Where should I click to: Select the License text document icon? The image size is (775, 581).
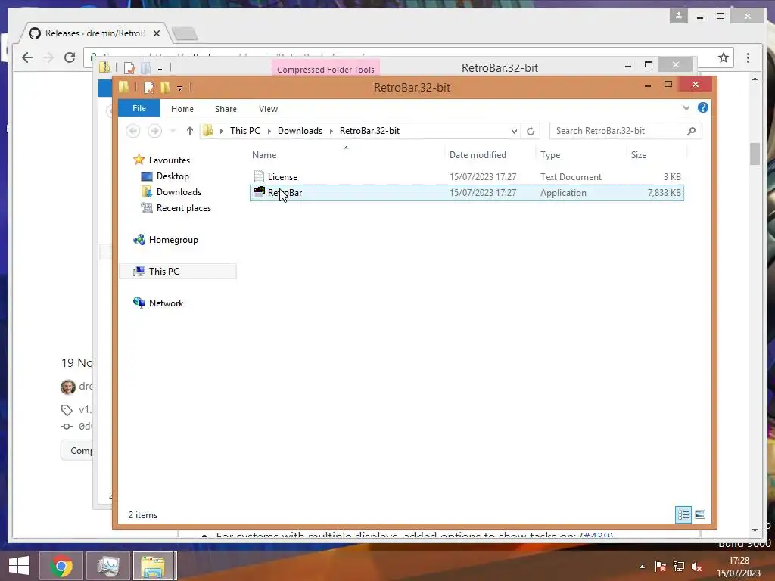[x=259, y=176]
